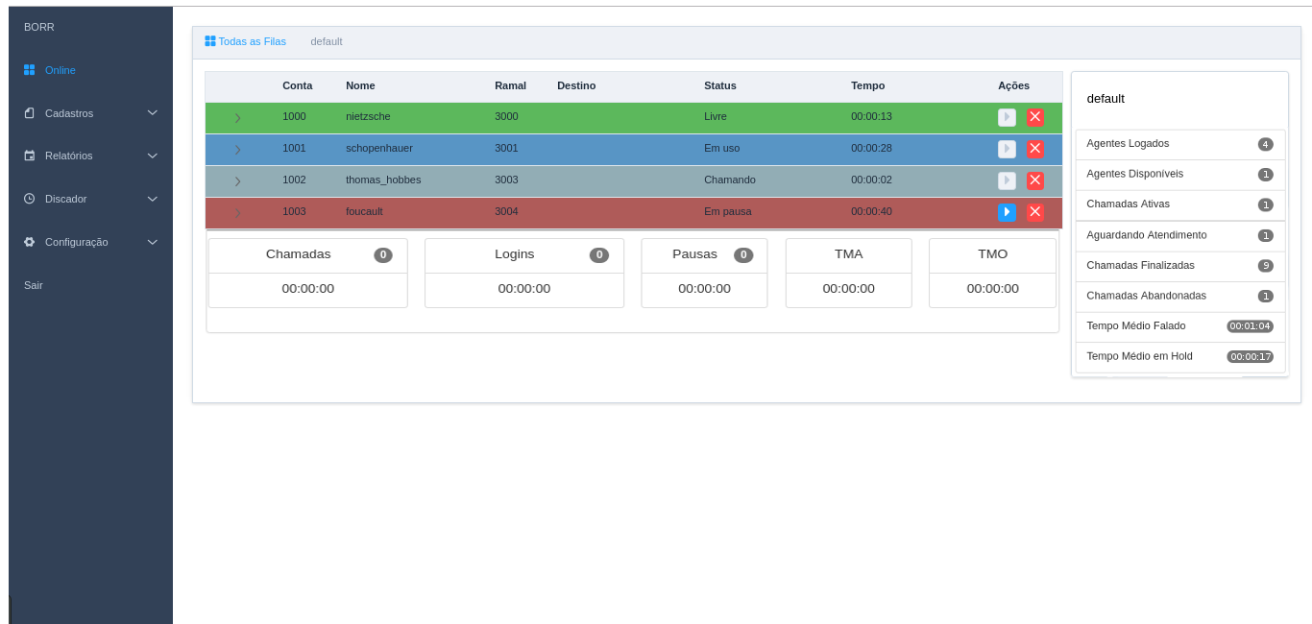Click play button in schopenhauer row
This screenshot has width=1312, height=624.
[1007, 149]
